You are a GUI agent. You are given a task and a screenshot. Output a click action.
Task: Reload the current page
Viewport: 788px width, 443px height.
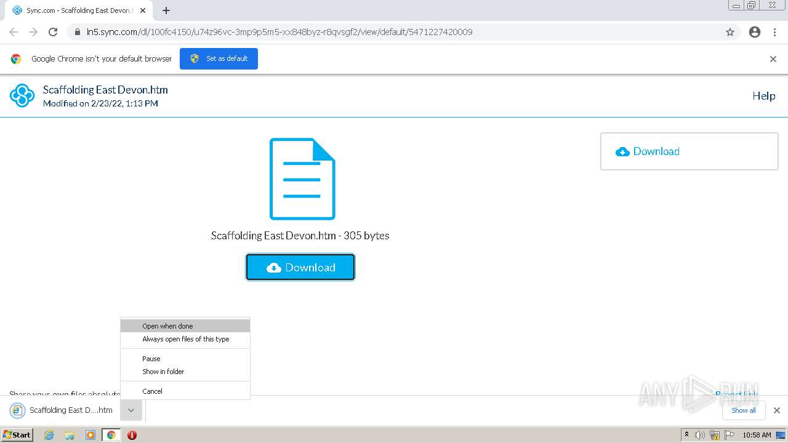click(53, 32)
